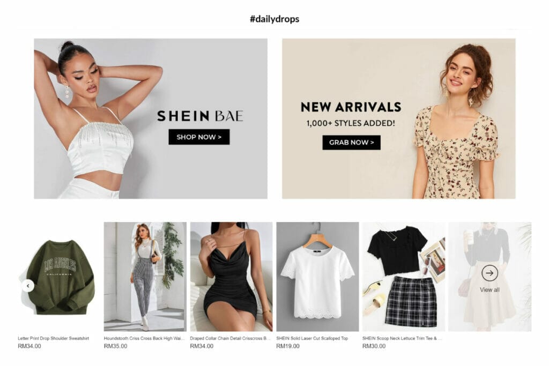Select the black tee and plaid skirt image
The width and height of the screenshot is (549, 366).
tap(403, 277)
